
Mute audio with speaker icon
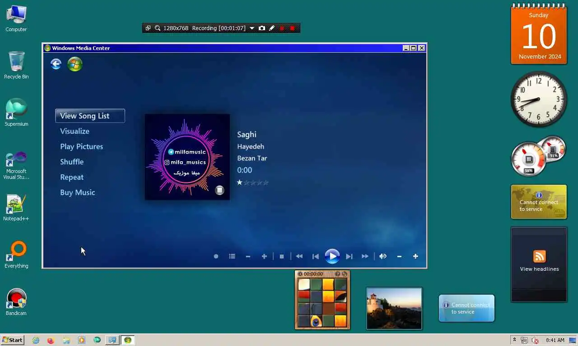(x=383, y=256)
